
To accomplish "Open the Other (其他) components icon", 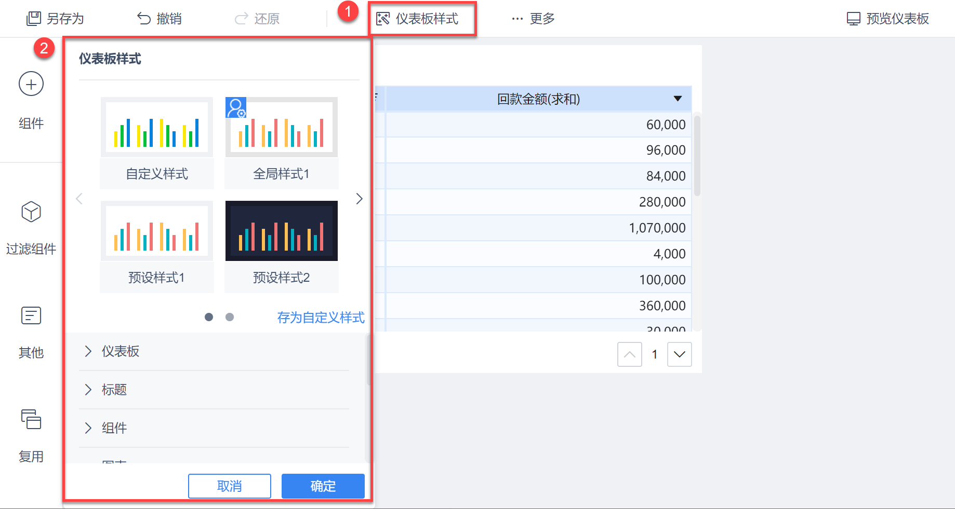I will (31, 315).
